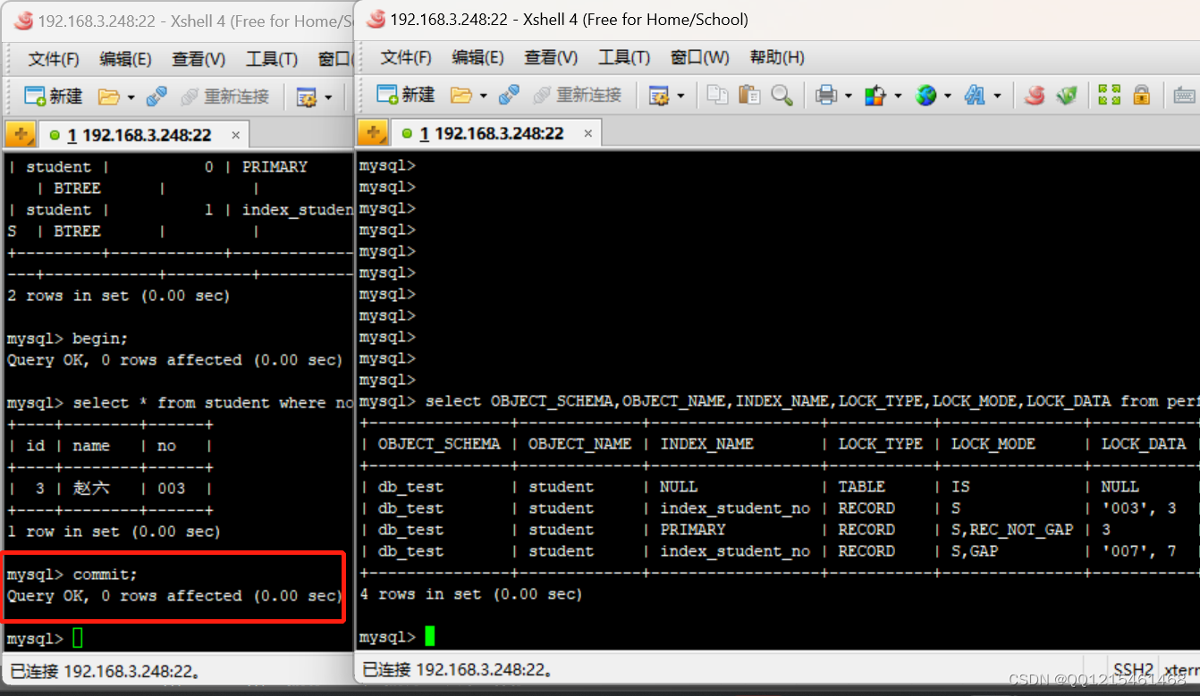Expand the print dropdown arrow

[x=847, y=96]
